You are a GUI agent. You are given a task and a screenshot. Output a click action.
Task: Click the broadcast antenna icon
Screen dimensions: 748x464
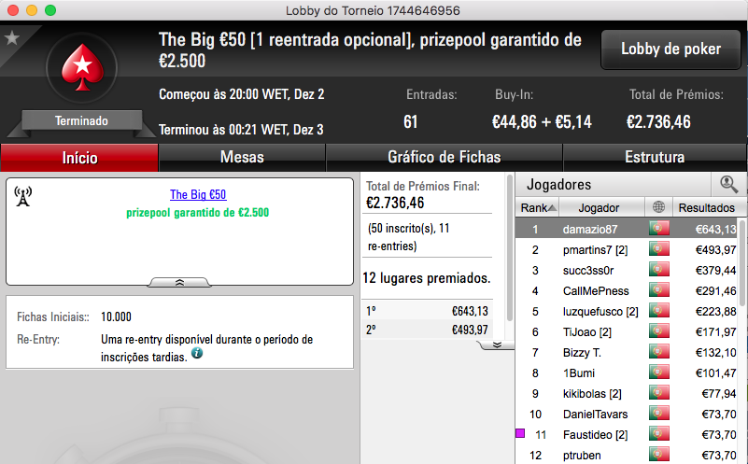23,196
